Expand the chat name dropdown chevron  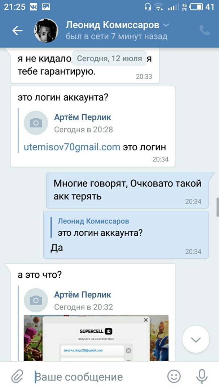(x=166, y=25)
